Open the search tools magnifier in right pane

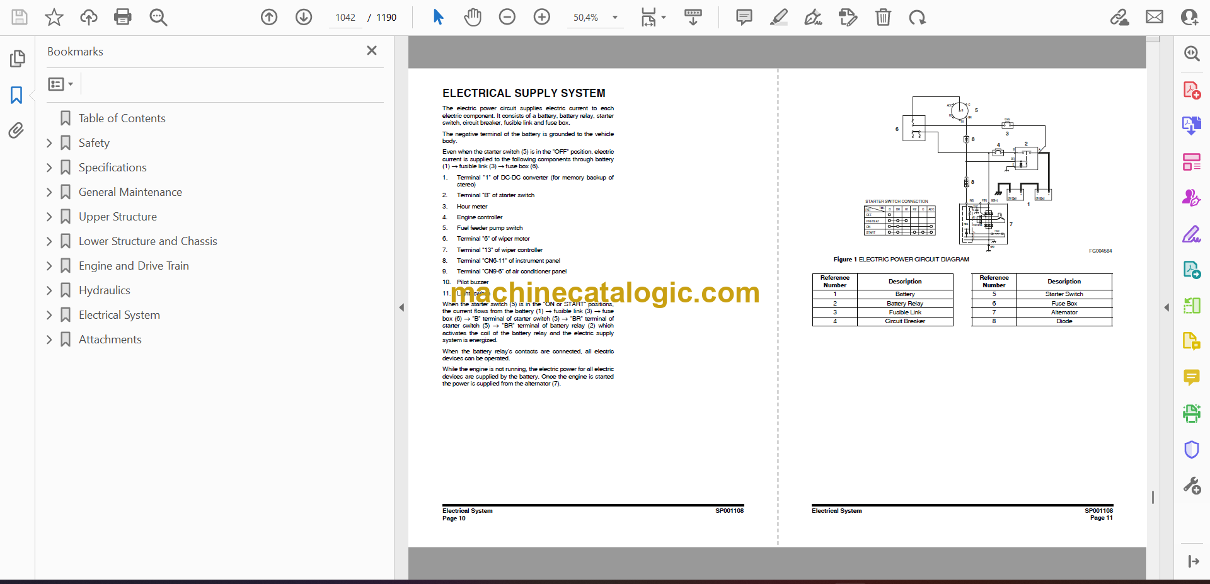coord(1192,54)
